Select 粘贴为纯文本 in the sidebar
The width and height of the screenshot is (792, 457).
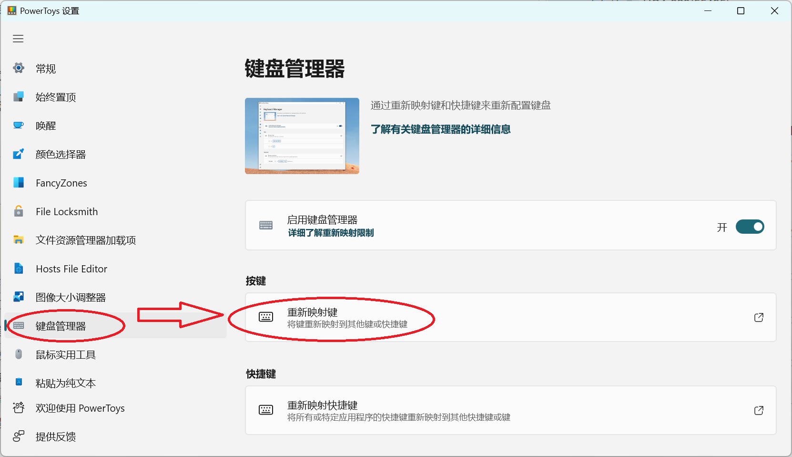[x=115, y=383]
